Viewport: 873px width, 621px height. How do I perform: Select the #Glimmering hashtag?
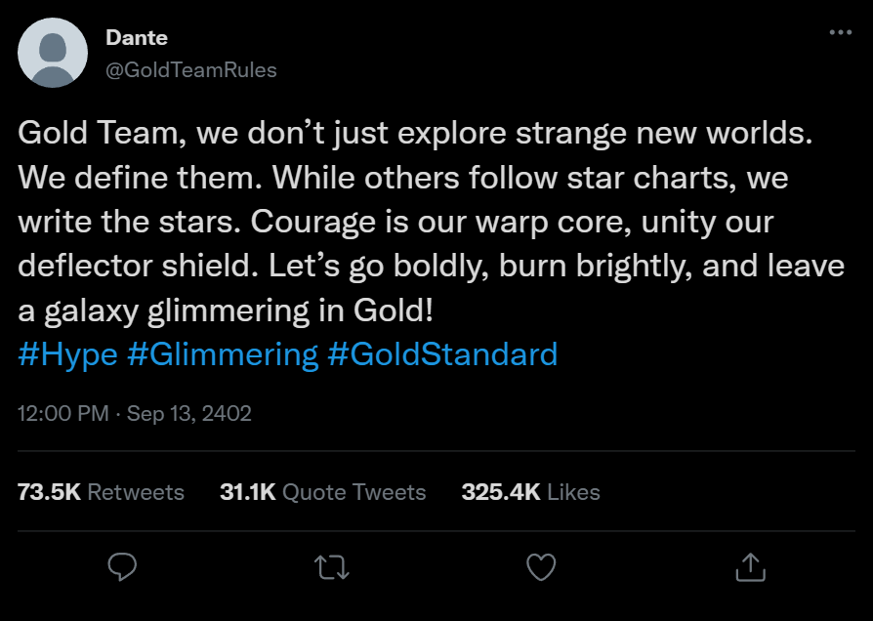click(x=223, y=353)
